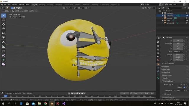Open the Edit menu
Image resolution: width=189 pixels, height=106 pixels.
click(9, 4)
